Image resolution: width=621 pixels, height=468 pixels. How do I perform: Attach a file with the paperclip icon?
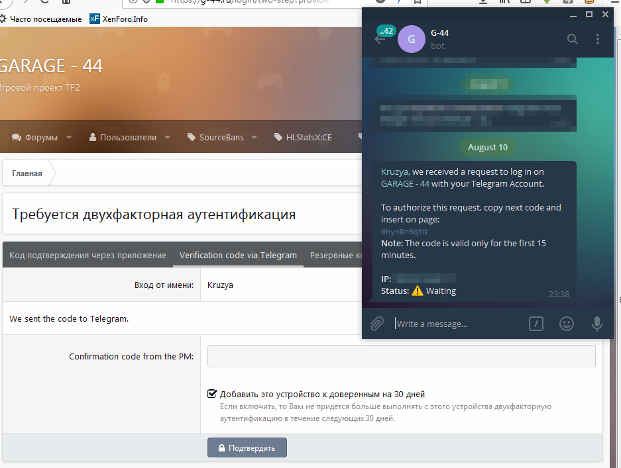(x=378, y=324)
